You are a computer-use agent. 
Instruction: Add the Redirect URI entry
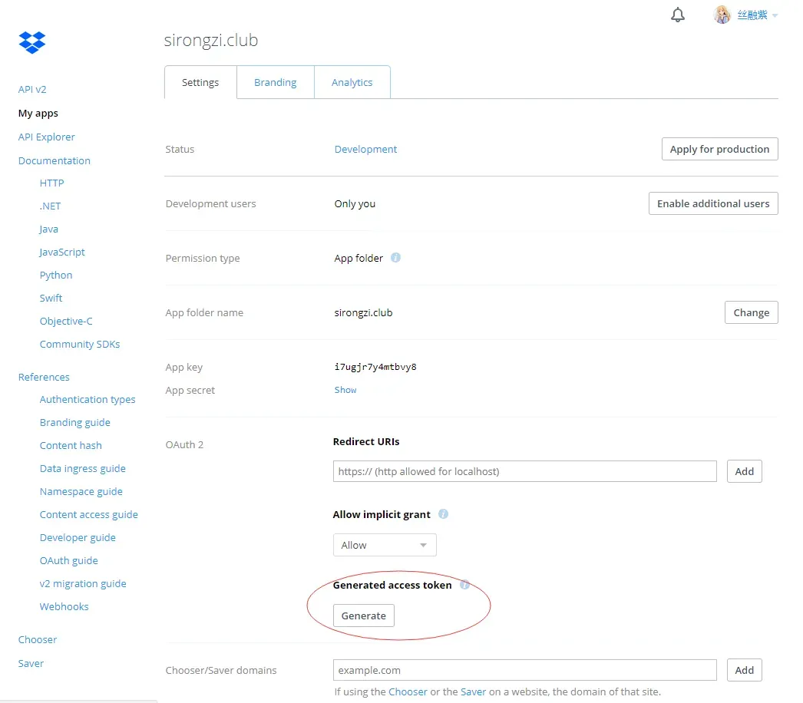[744, 471]
